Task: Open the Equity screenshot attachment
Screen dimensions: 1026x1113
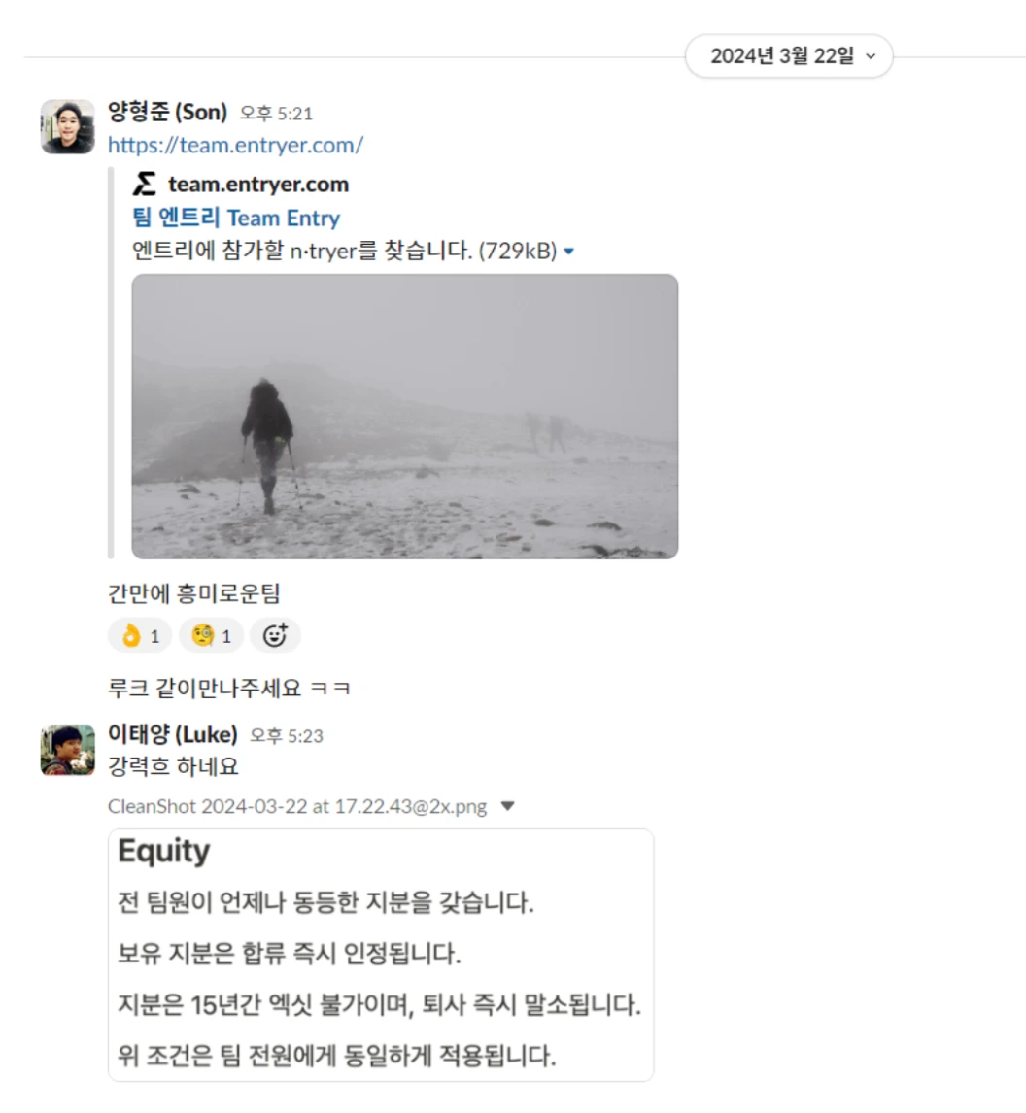Action: click(x=381, y=956)
